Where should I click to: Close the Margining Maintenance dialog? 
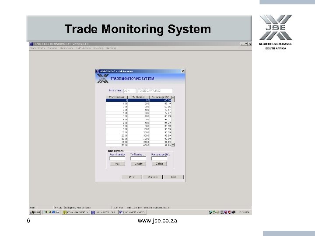[183, 71]
